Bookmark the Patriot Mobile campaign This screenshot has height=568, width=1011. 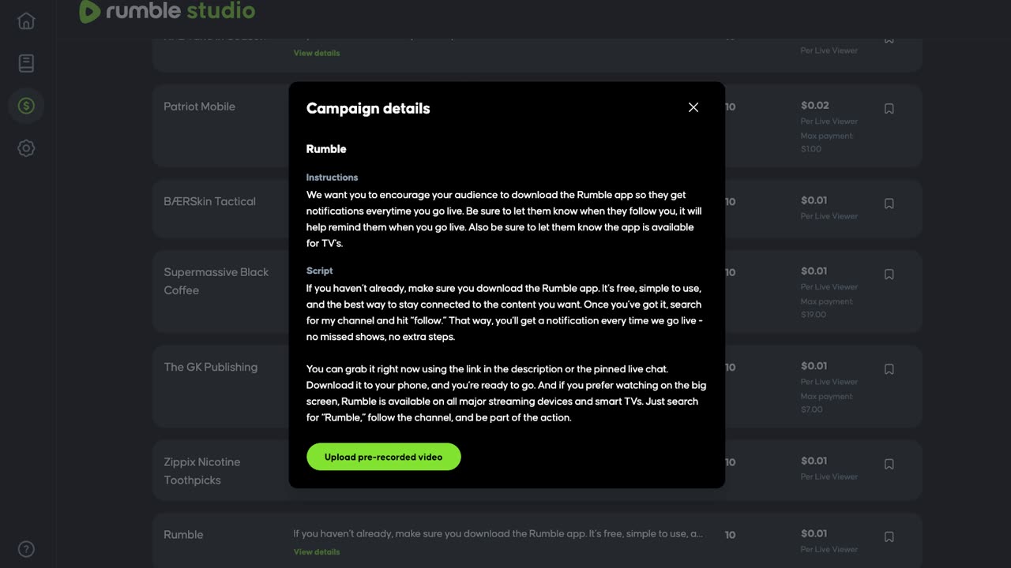(889, 109)
